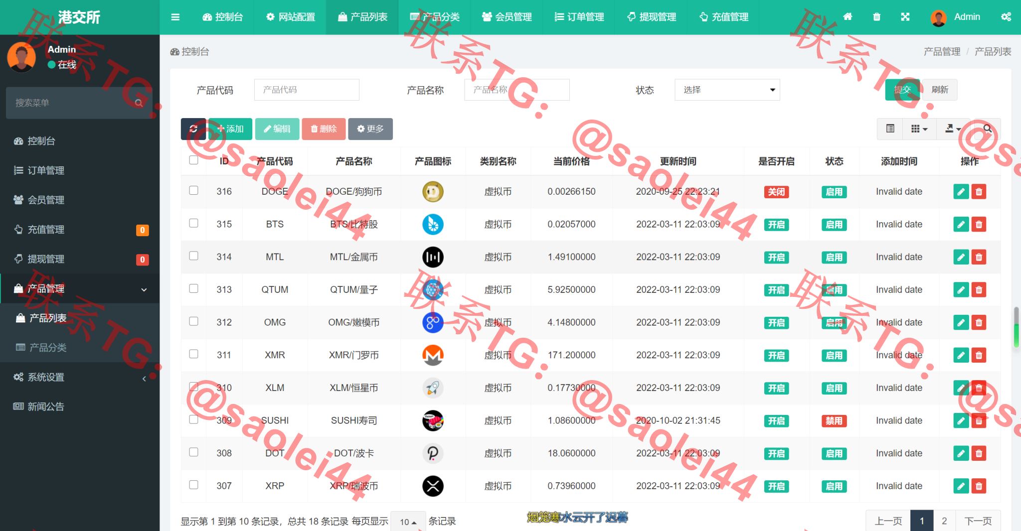Check the box for row ID 311
This screenshot has height=531, width=1021.
click(x=193, y=354)
